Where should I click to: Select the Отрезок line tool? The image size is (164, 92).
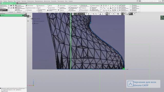29,10
